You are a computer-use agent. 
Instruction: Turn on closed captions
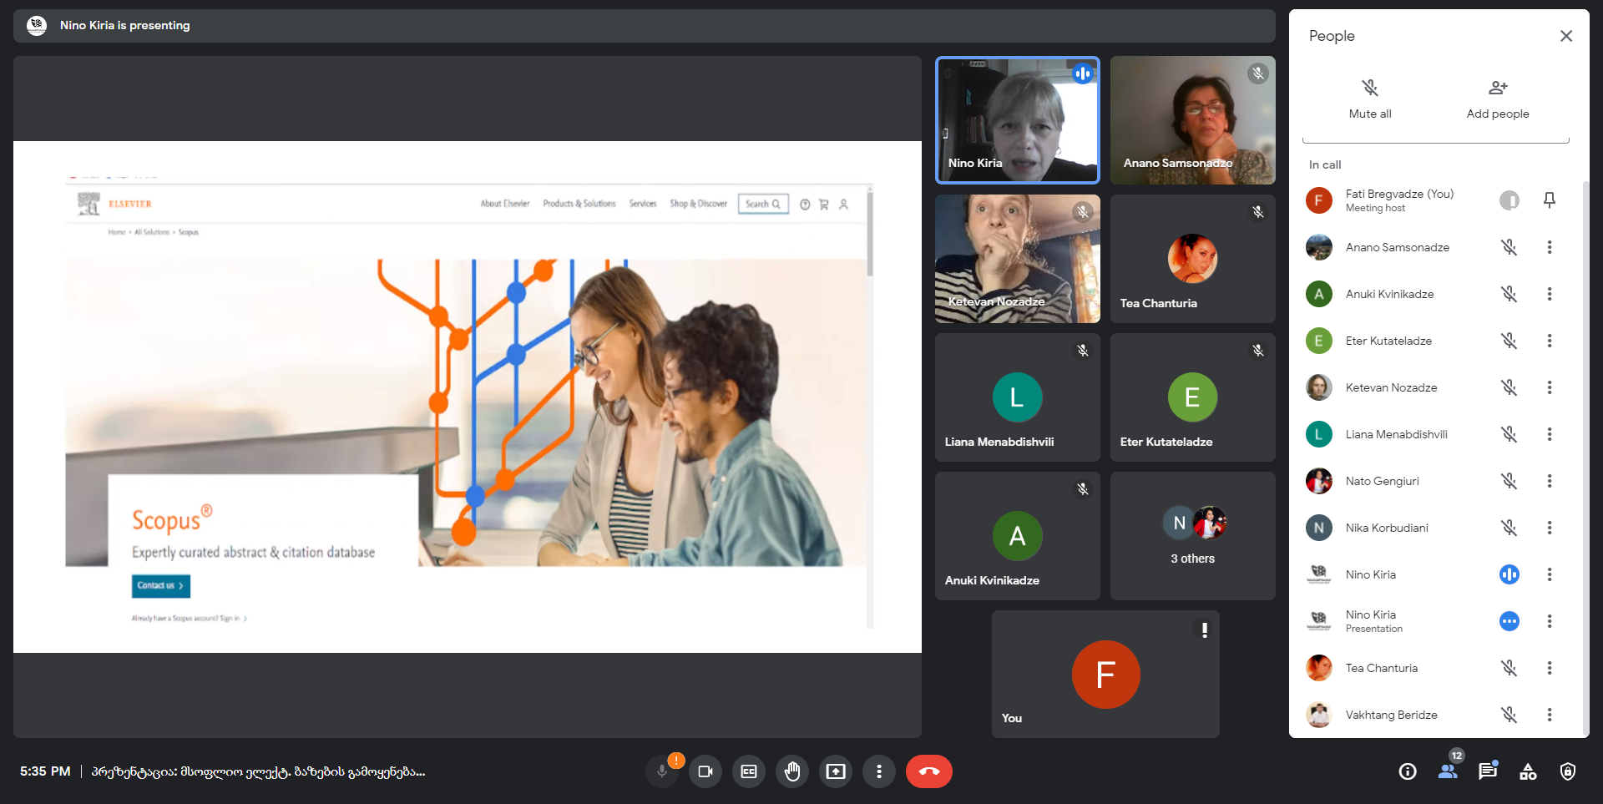point(749,771)
